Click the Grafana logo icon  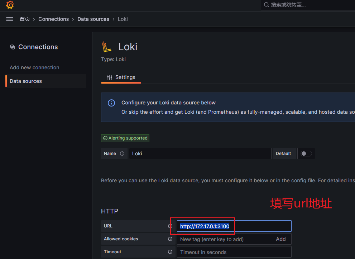coord(10,5)
